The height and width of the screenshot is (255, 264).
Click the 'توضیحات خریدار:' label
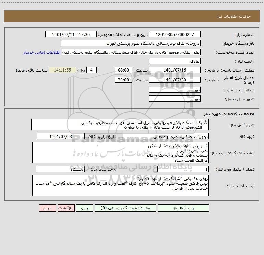click(x=241, y=186)
